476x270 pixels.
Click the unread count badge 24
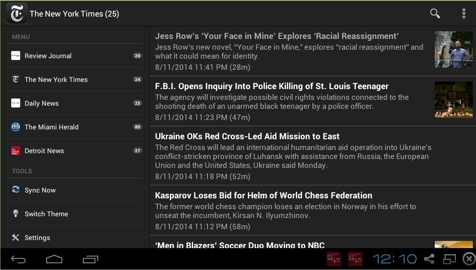pyautogui.click(x=138, y=79)
